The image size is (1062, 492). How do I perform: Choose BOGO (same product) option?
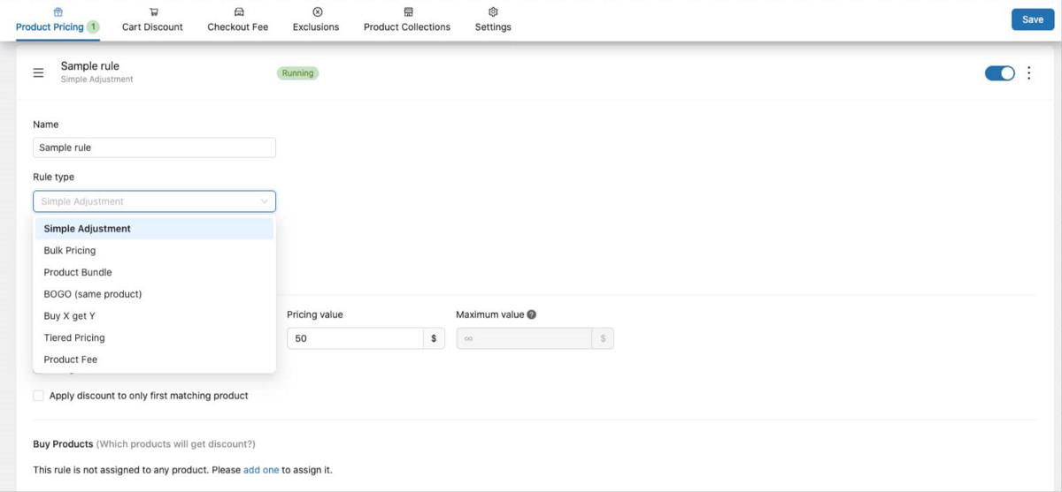pyautogui.click(x=93, y=294)
